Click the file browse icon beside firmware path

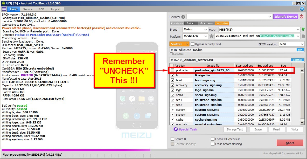pos(303,36)
